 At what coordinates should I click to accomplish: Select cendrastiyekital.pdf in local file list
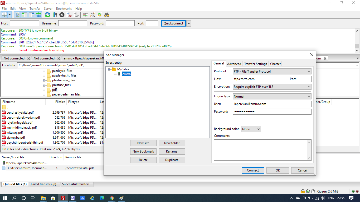(20, 113)
